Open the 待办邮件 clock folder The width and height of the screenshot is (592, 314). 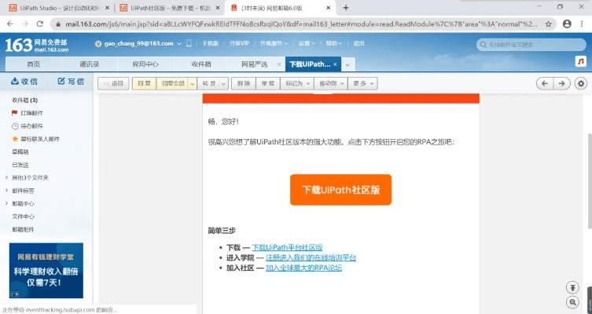point(28,126)
